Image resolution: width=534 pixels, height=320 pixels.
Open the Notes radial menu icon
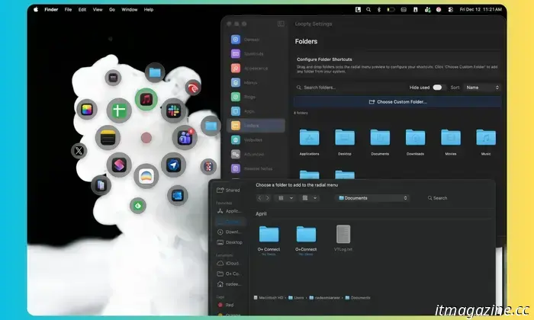pyautogui.click(x=108, y=137)
